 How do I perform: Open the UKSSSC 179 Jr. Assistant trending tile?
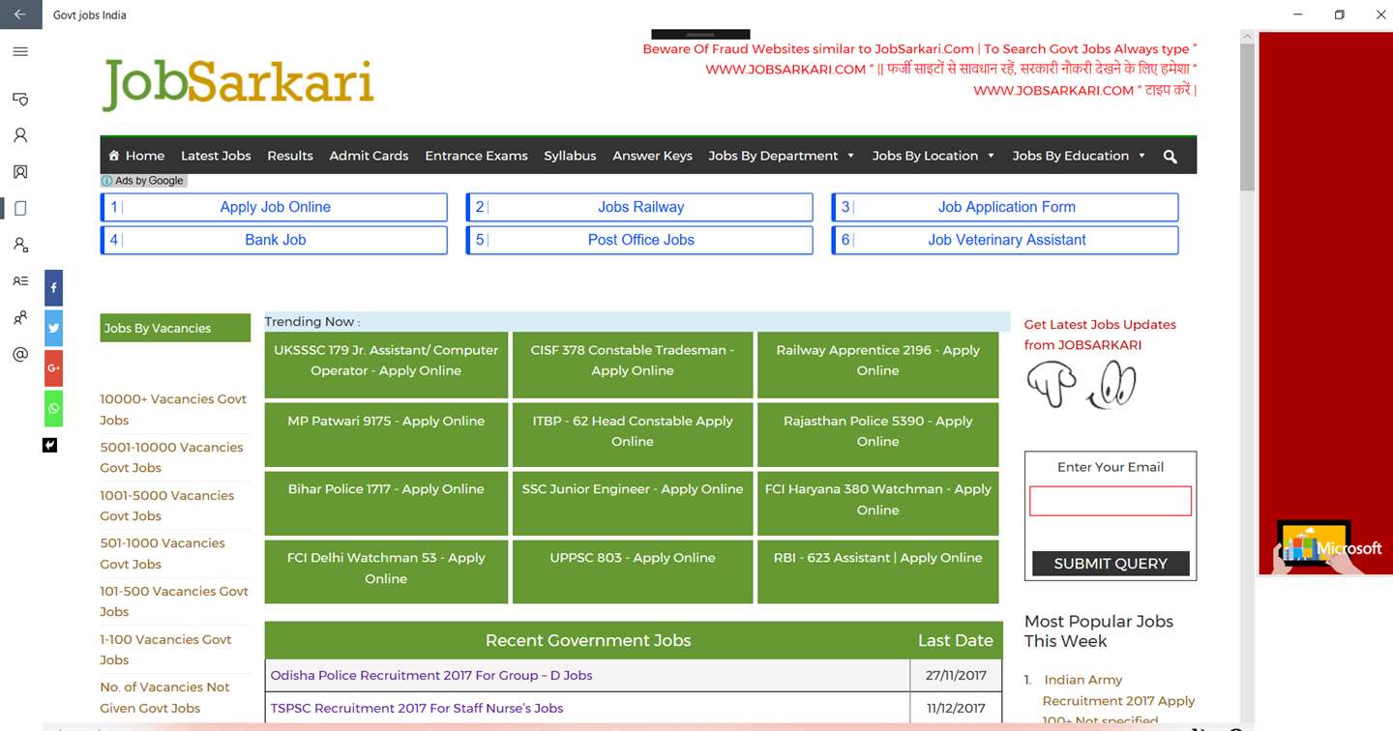pos(386,365)
